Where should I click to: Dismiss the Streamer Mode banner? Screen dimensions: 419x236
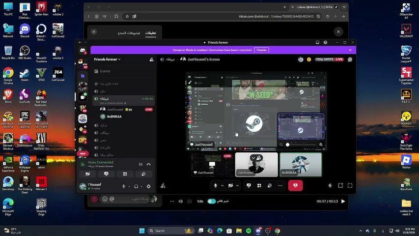coord(350,50)
